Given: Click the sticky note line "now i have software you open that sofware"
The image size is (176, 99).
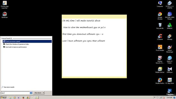Looking at the screenshot, I should [x=84, y=41].
